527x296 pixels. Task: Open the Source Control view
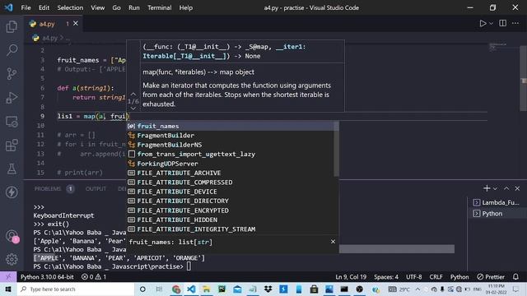tap(12, 74)
